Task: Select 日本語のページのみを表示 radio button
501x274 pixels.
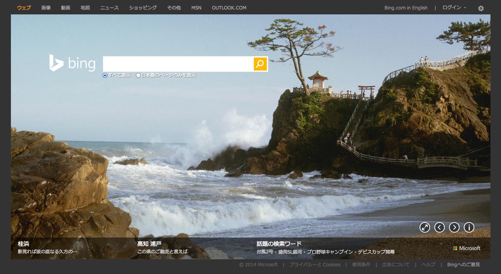Action: (138, 75)
